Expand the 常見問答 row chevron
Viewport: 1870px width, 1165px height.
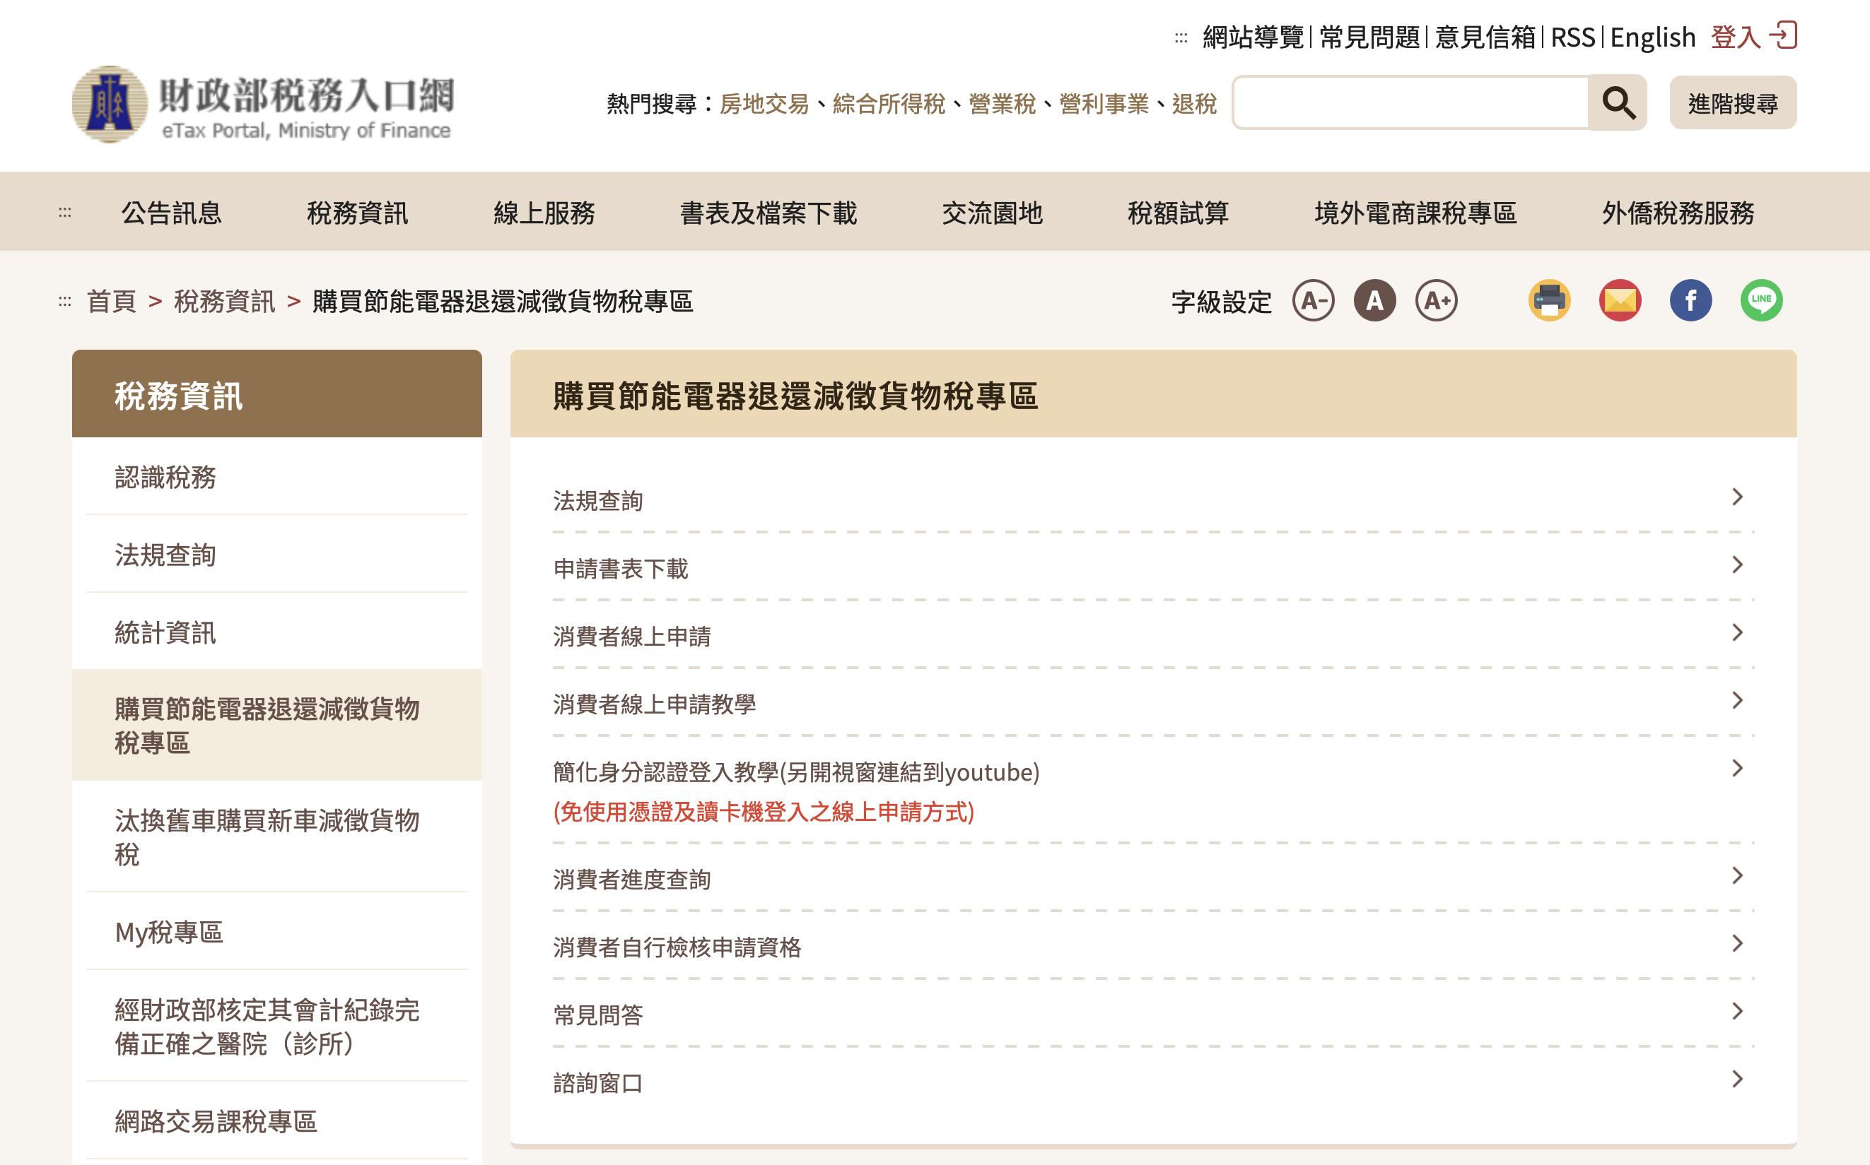pos(1737,1011)
